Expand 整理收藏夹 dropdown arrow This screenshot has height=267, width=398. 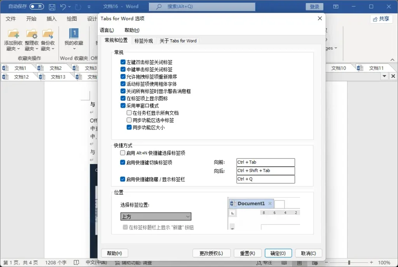(37, 48)
